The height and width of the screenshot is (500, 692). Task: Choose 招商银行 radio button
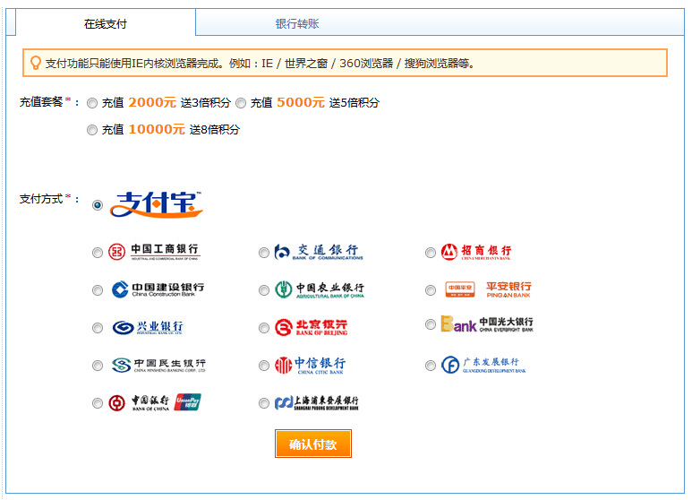(431, 253)
